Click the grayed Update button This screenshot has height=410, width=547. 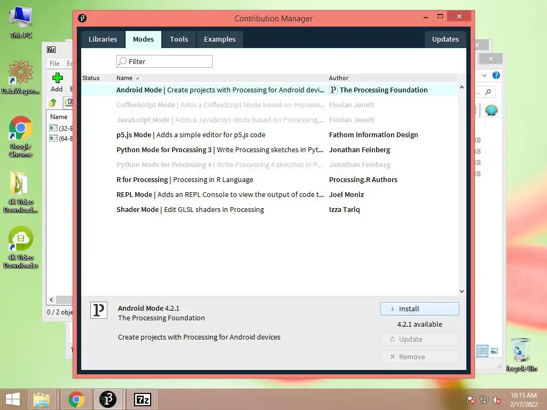[x=420, y=339]
